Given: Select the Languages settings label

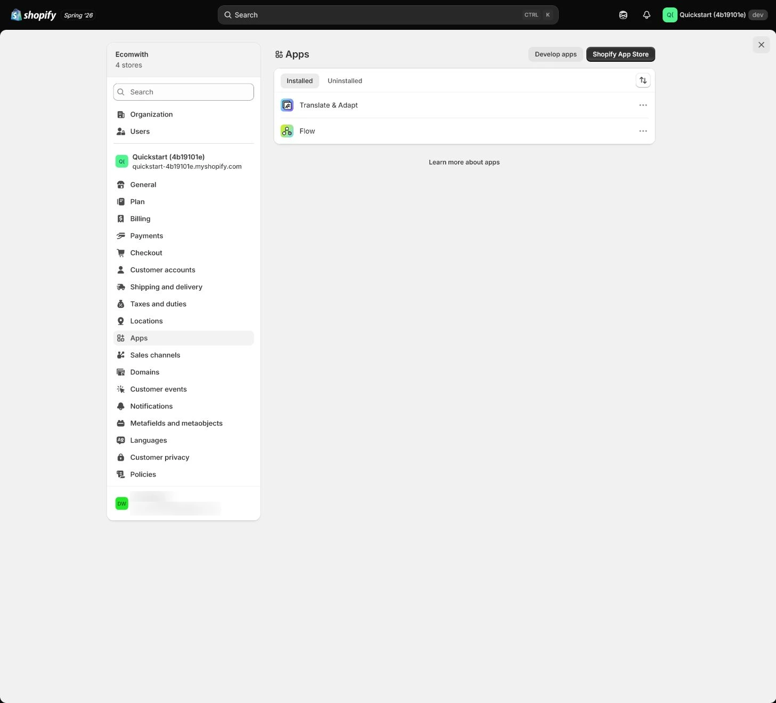Looking at the screenshot, I should [x=149, y=440].
